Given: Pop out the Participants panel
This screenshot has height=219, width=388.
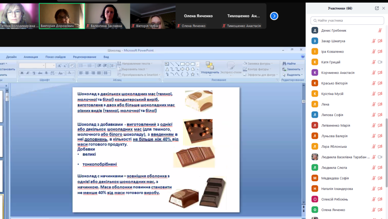Looking at the screenshot, I should (377, 8).
